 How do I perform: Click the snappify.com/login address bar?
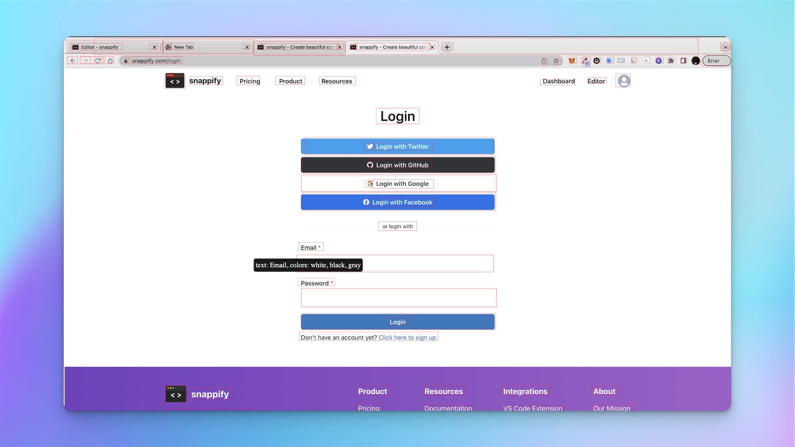tap(156, 61)
